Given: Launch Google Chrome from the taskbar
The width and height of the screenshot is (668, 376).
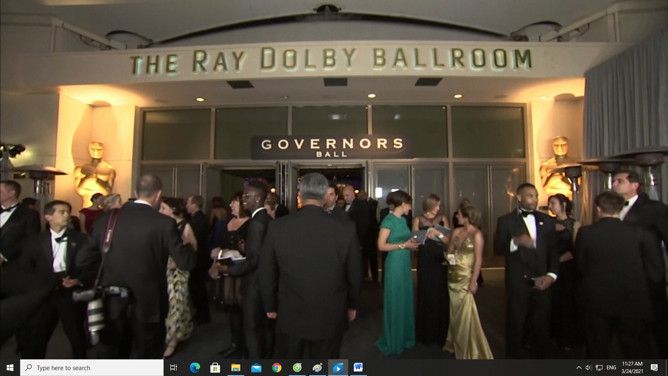Looking at the screenshot, I should [x=276, y=368].
